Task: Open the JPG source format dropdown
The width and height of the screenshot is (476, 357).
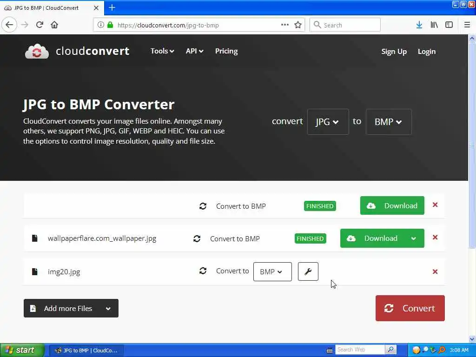Action: click(x=328, y=122)
